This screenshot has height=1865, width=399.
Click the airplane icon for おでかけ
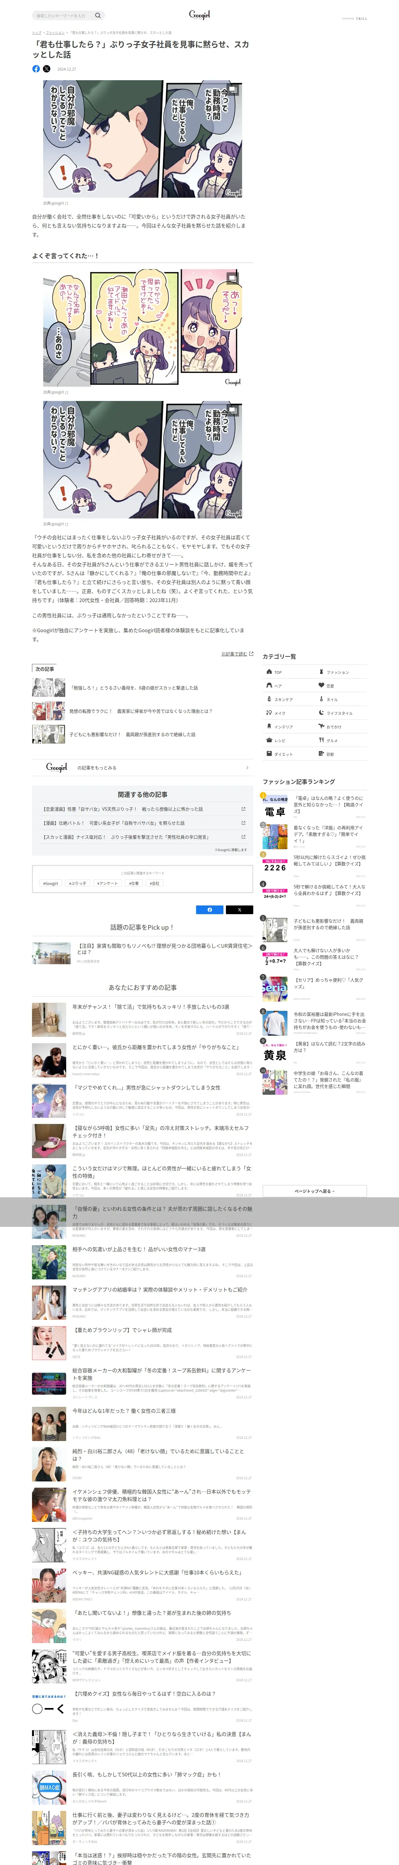pos(322,726)
